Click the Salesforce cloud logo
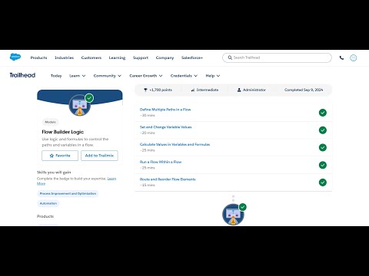 pos(15,57)
